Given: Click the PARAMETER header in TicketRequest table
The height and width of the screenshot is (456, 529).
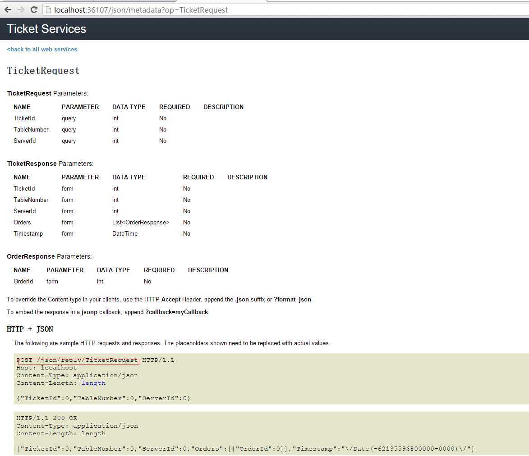Looking at the screenshot, I should coord(80,107).
